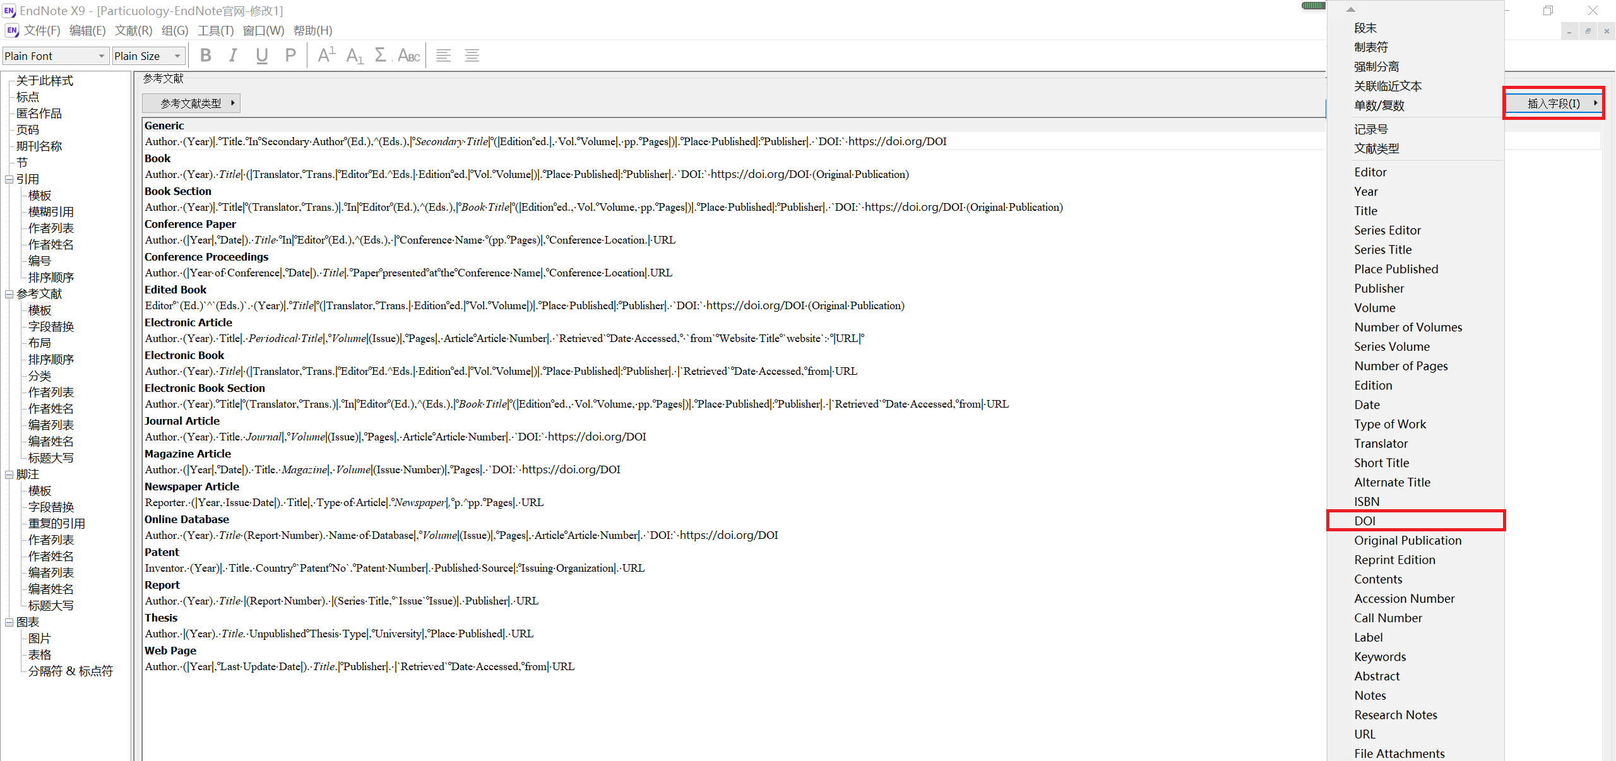Select Place Published field entry

tap(1416, 269)
